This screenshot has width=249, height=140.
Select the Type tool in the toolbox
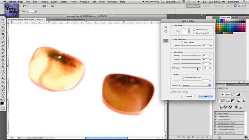pyautogui.click(x=3, y=75)
